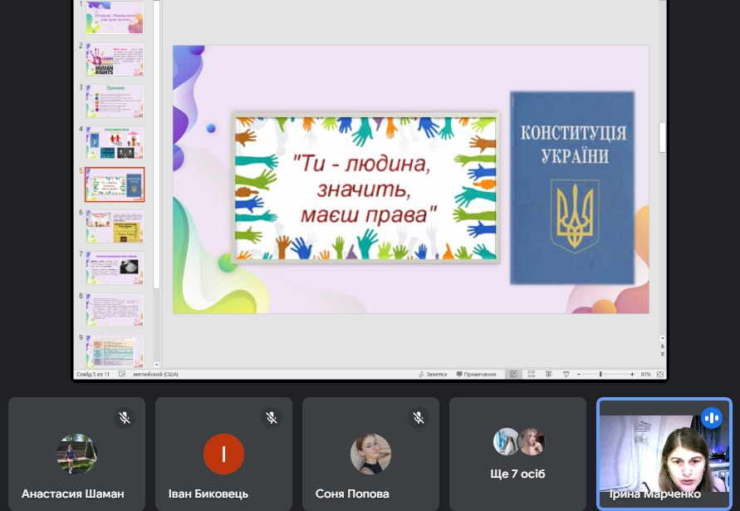The height and width of the screenshot is (511, 740).
Task: Start Slide Show from status bar icon
Action: 566,374
